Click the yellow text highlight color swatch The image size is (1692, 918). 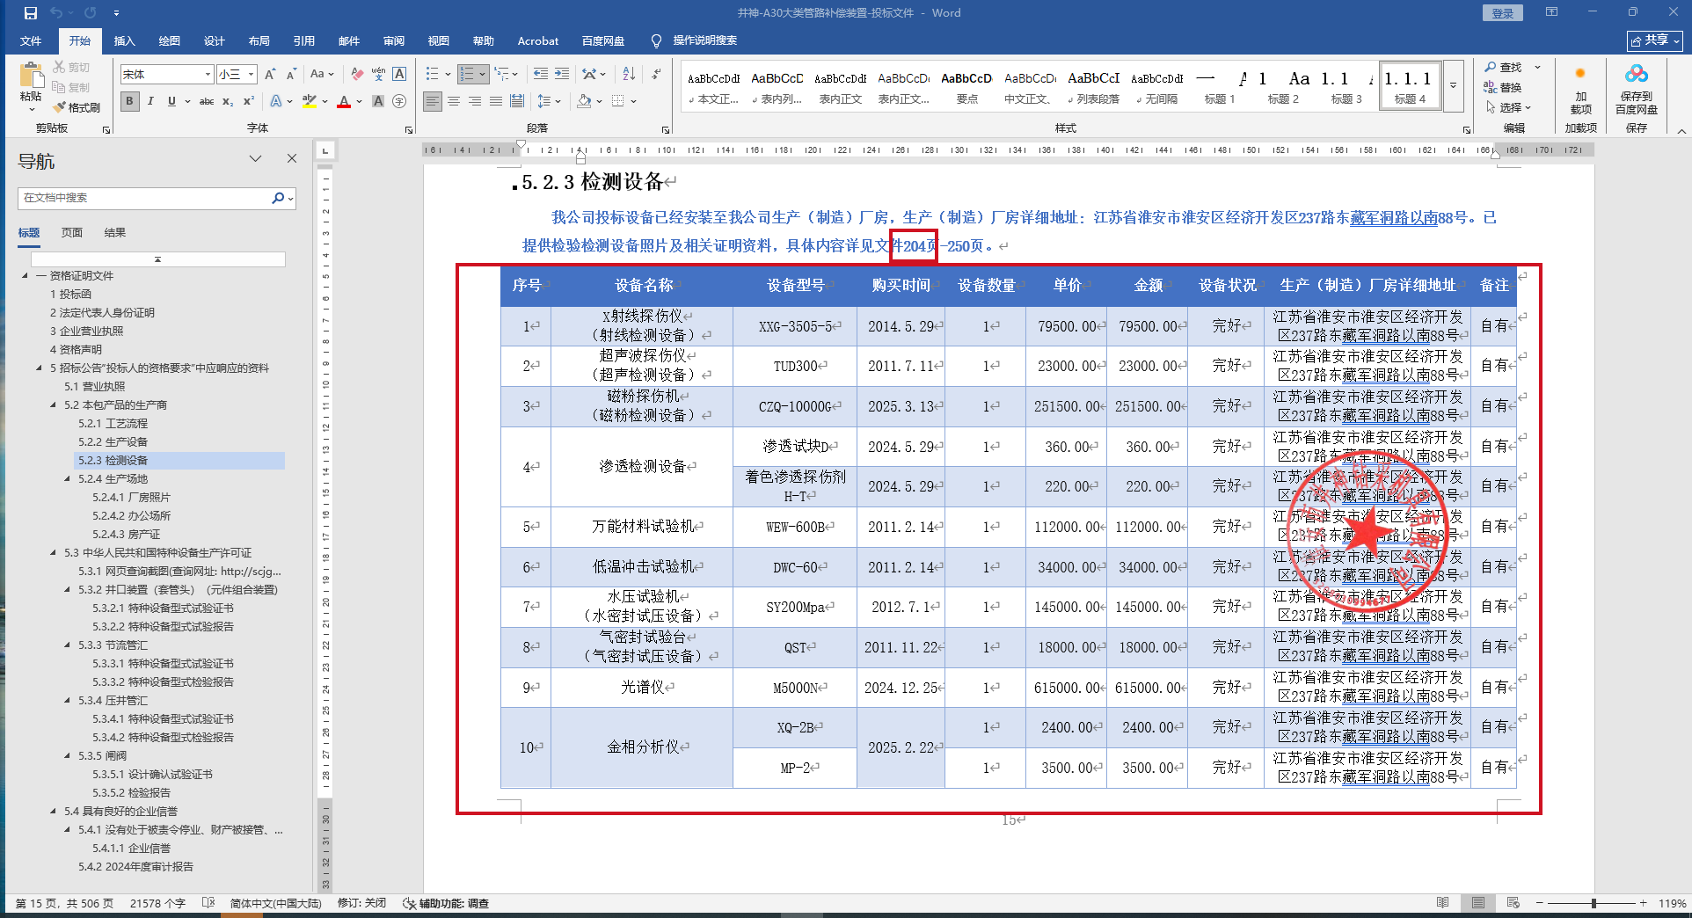pos(309,102)
